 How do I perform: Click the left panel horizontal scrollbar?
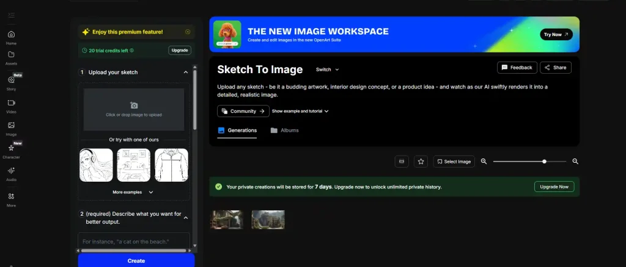(x=133, y=251)
